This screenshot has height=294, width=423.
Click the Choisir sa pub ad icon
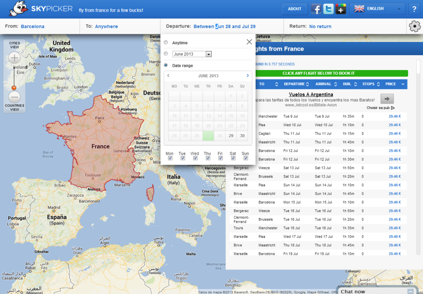click(393, 108)
